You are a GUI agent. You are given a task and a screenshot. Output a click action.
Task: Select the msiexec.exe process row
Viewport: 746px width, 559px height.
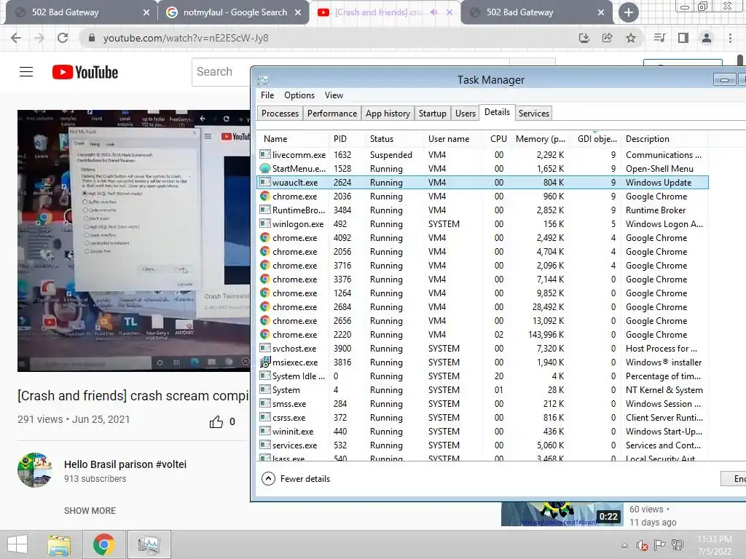tap(482, 362)
